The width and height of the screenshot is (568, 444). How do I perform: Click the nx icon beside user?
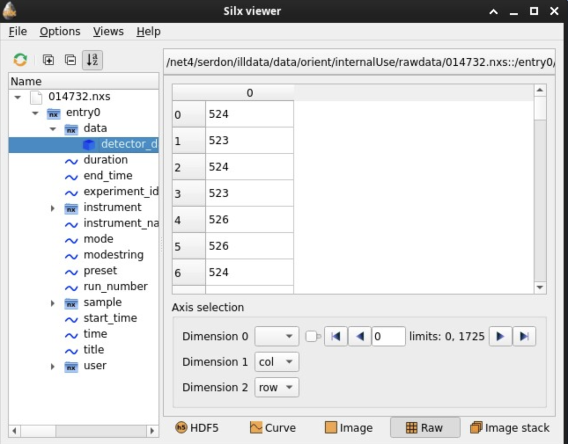click(x=71, y=366)
